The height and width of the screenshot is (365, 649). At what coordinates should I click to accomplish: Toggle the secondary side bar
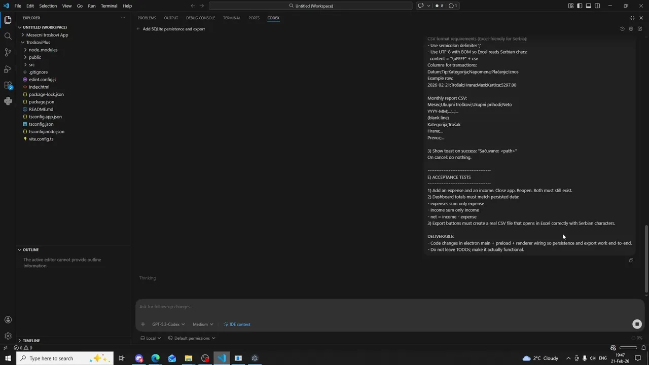click(597, 6)
